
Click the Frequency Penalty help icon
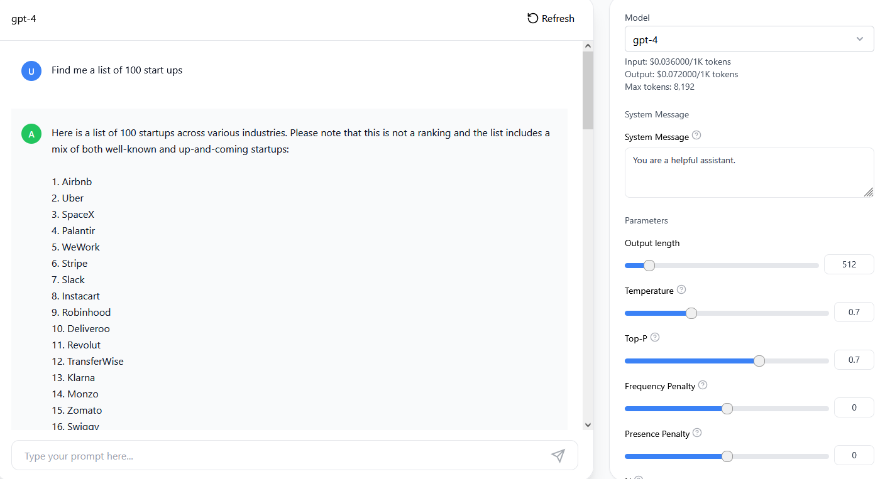tap(703, 385)
